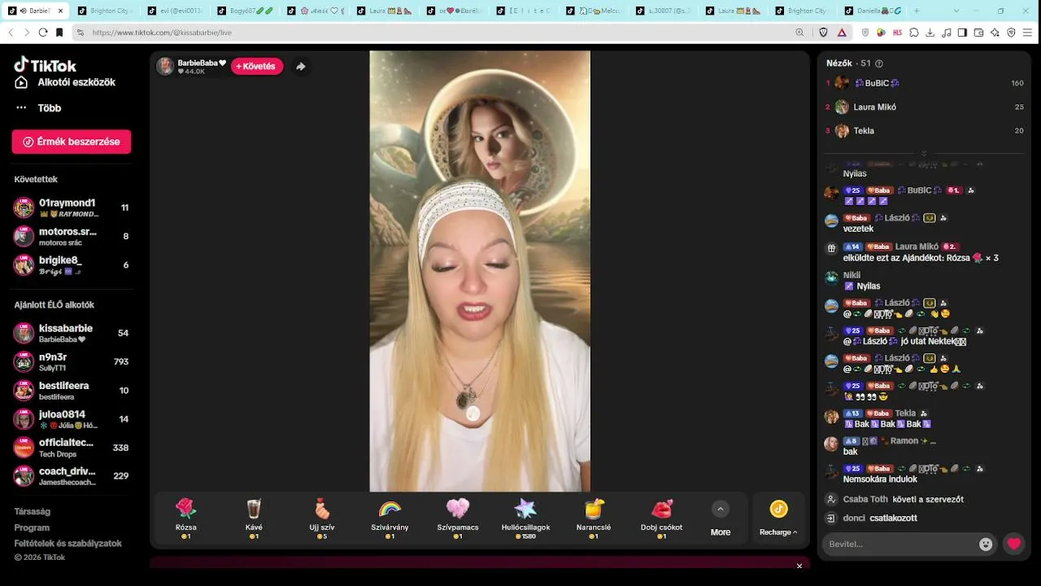
Task: Open motoros.sr... followed live account
Action: [x=72, y=236]
